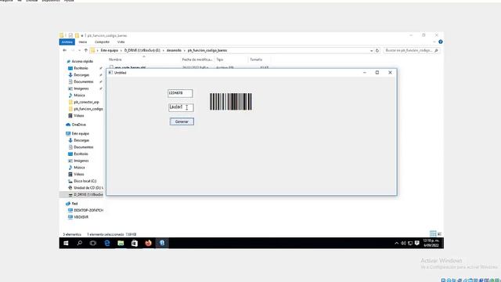Viewport: 501px width, 282px height.
Task: Open Microsoft Store from taskbar
Action: (x=135, y=243)
